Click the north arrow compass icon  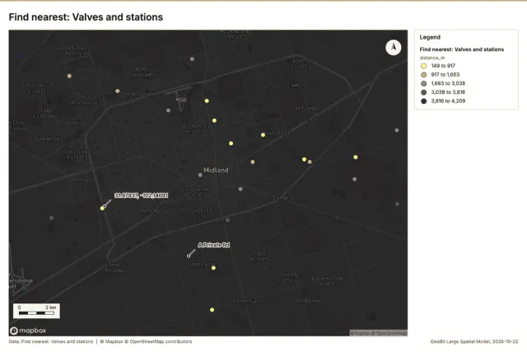[x=393, y=48]
